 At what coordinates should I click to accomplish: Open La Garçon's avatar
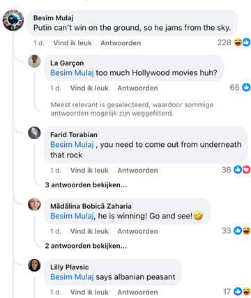tap(34, 61)
